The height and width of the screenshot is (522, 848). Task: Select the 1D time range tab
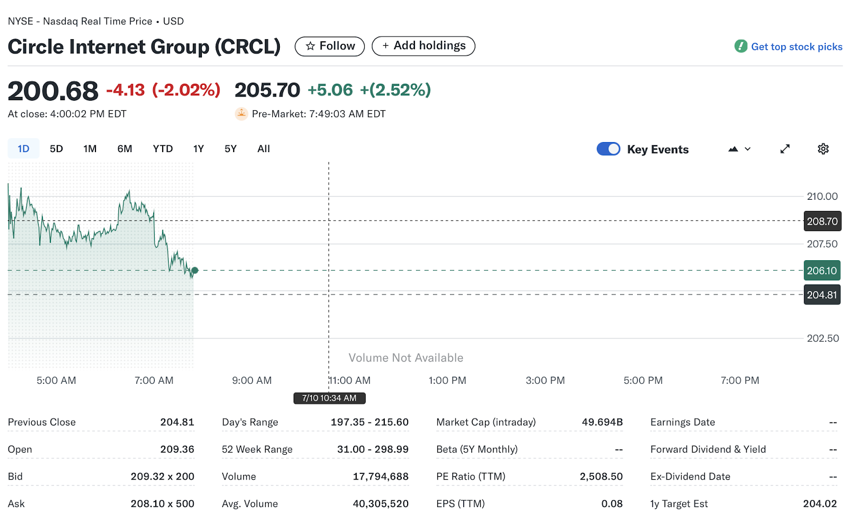23,149
